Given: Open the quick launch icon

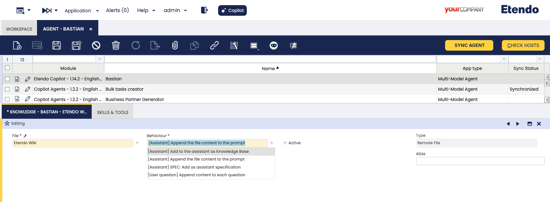Looking at the screenshot, I should (47, 11).
